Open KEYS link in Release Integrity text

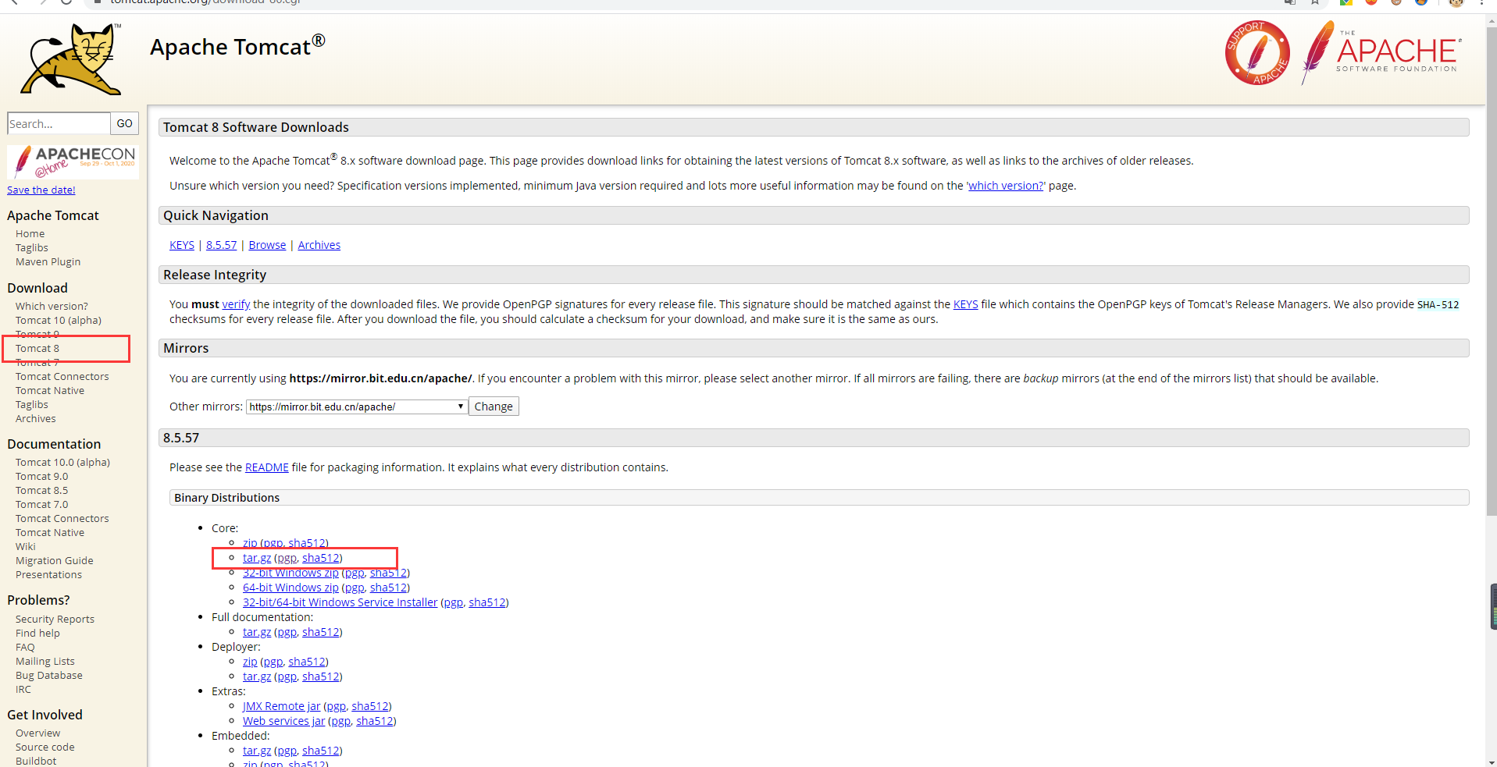965,304
